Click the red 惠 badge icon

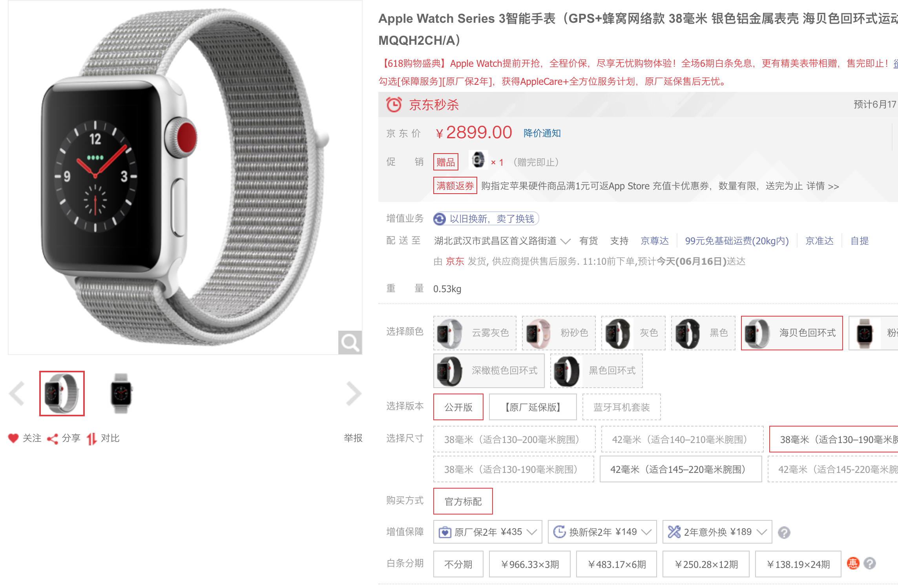coord(853,564)
